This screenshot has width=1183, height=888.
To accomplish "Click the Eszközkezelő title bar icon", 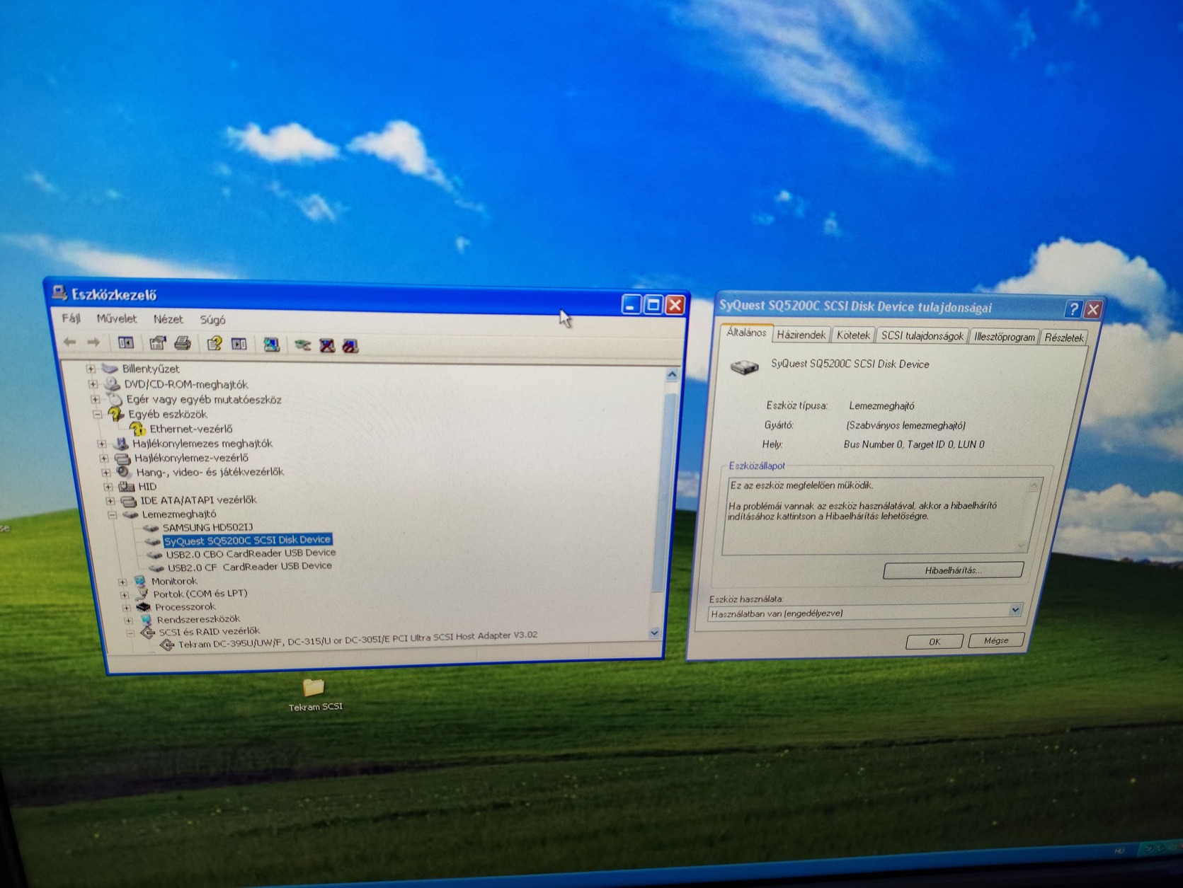I will (x=59, y=293).
